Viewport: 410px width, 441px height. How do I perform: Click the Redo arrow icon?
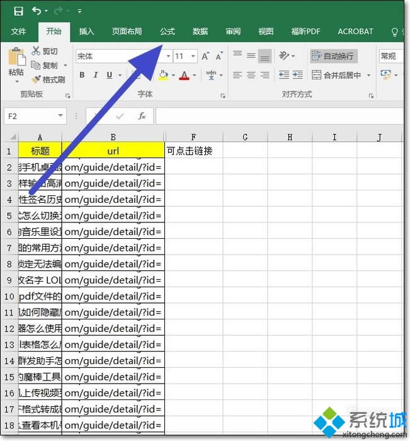click(x=58, y=11)
